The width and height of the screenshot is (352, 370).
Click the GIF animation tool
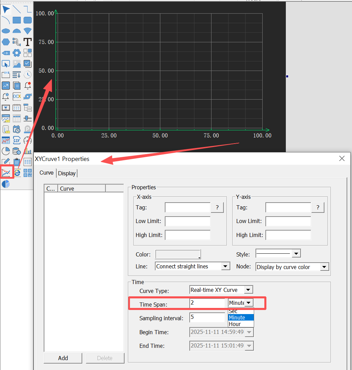pos(17,140)
